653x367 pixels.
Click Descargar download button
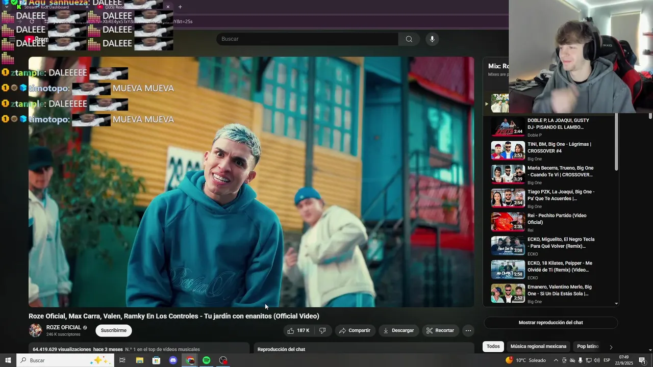(x=399, y=330)
